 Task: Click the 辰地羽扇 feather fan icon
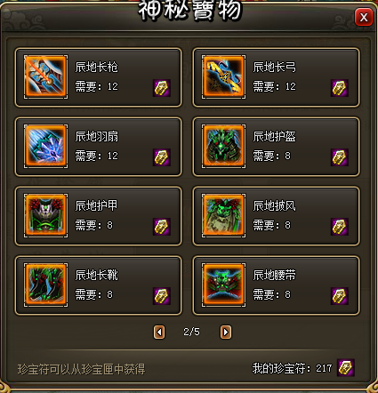(x=45, y=146)
